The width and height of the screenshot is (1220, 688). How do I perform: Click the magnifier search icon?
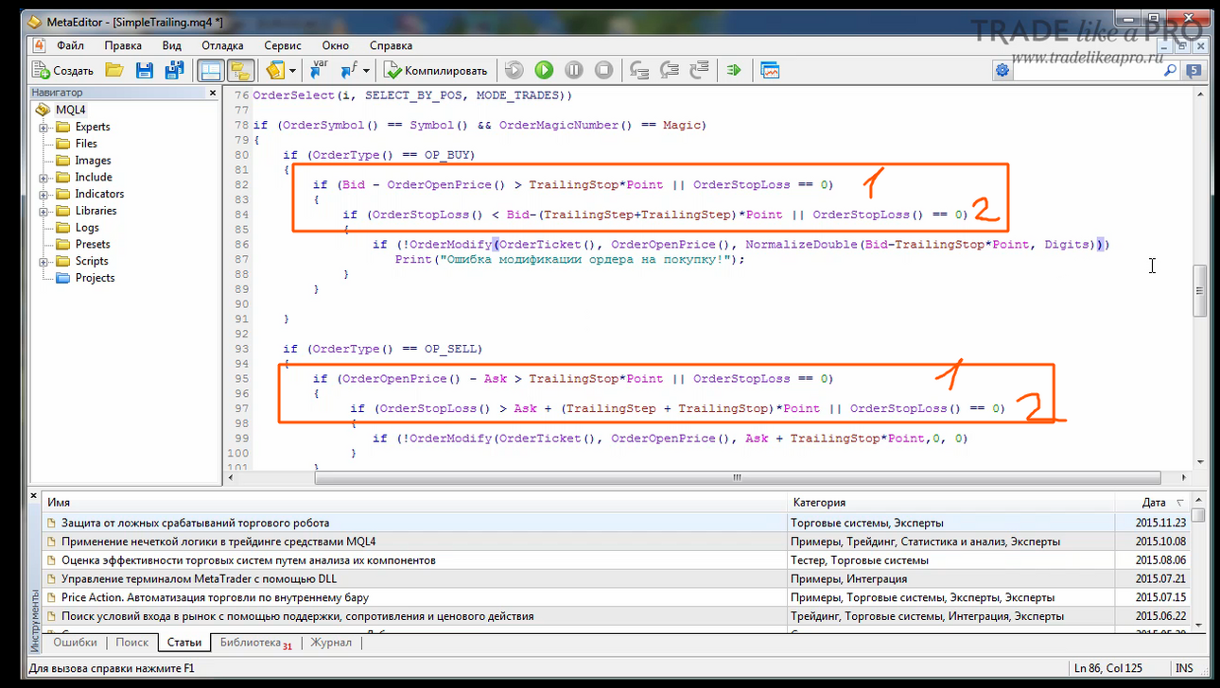click(x=1170, y=71)
